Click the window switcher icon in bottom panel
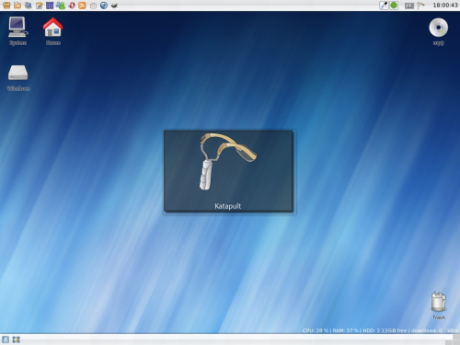This screenshot has width=460, height=345. (x=16, y=339)
